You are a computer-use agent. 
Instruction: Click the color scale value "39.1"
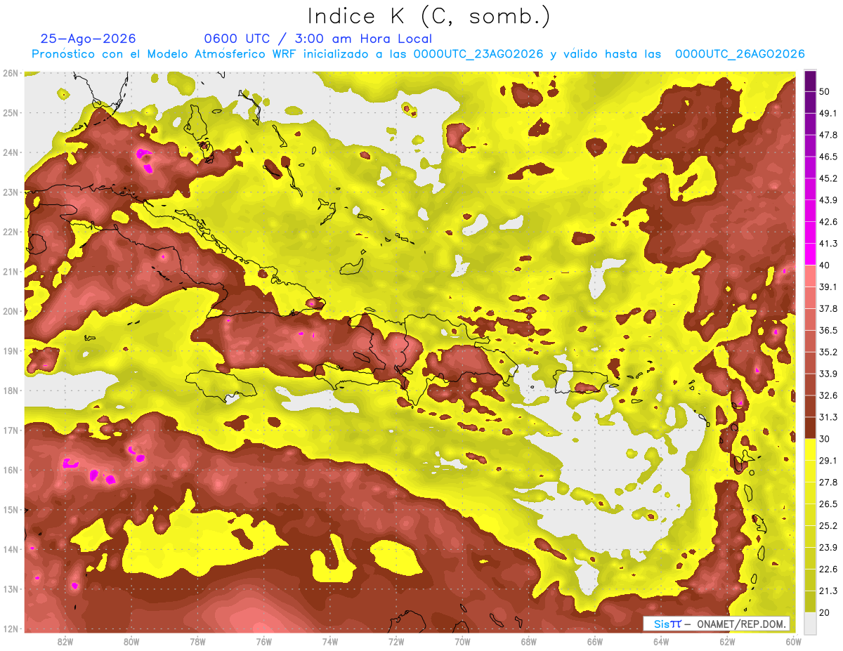tap(828, 287)
